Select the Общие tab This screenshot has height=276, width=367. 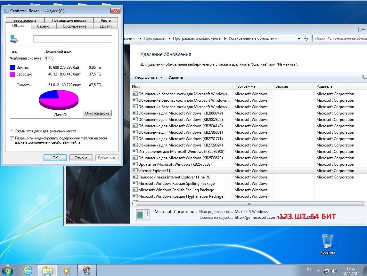[x=18, y=26]
